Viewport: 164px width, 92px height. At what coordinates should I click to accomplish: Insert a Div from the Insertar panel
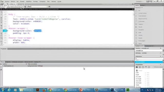coord(139,10)
